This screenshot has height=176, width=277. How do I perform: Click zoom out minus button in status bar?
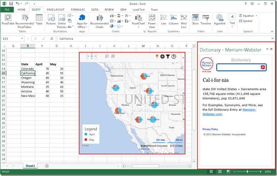click(x=235, y=171)
